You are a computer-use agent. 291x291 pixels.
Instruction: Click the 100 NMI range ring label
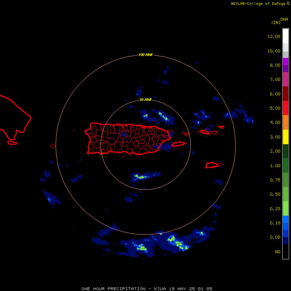pyautogui.click(x=145, y=55)
